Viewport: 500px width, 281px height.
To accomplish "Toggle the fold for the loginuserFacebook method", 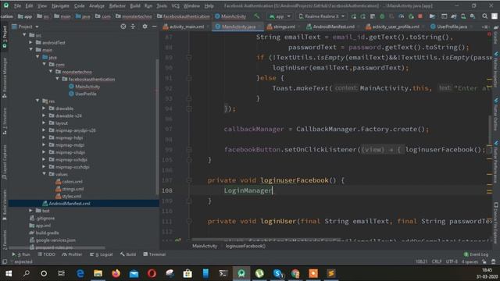I will click(x=189, y=180).
